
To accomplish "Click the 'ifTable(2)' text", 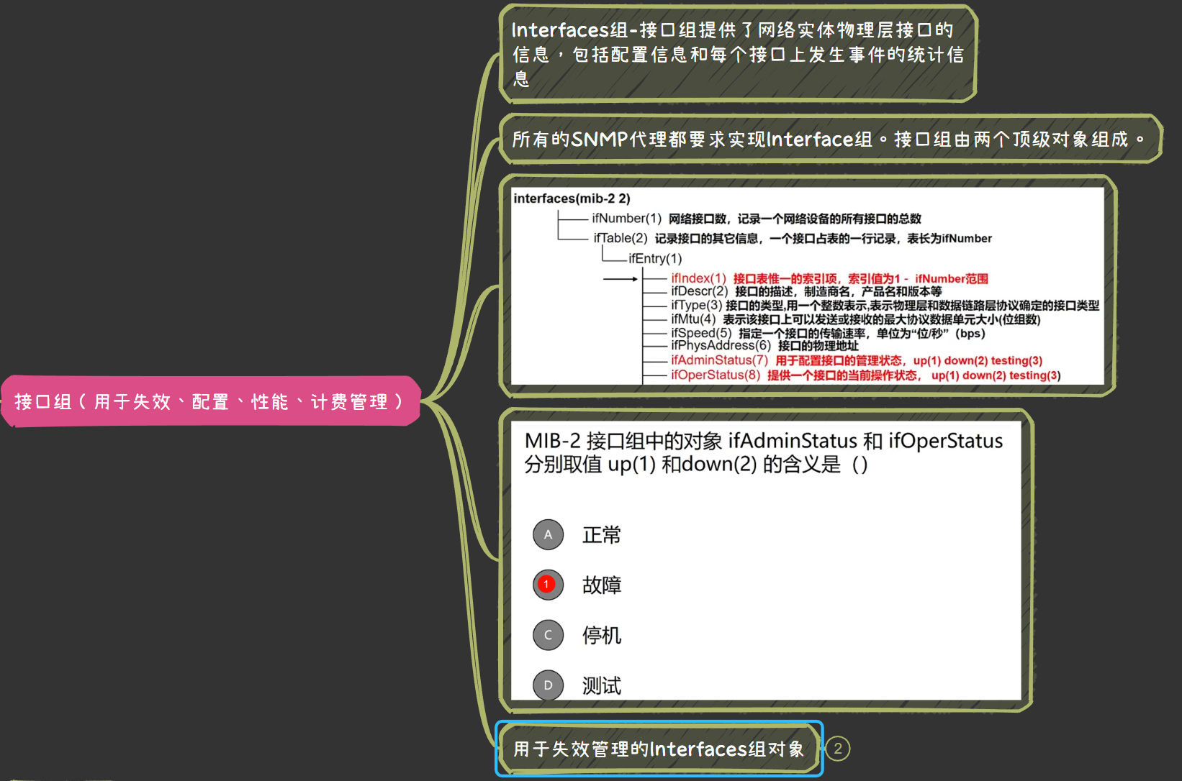I will (x=620, y=238).
